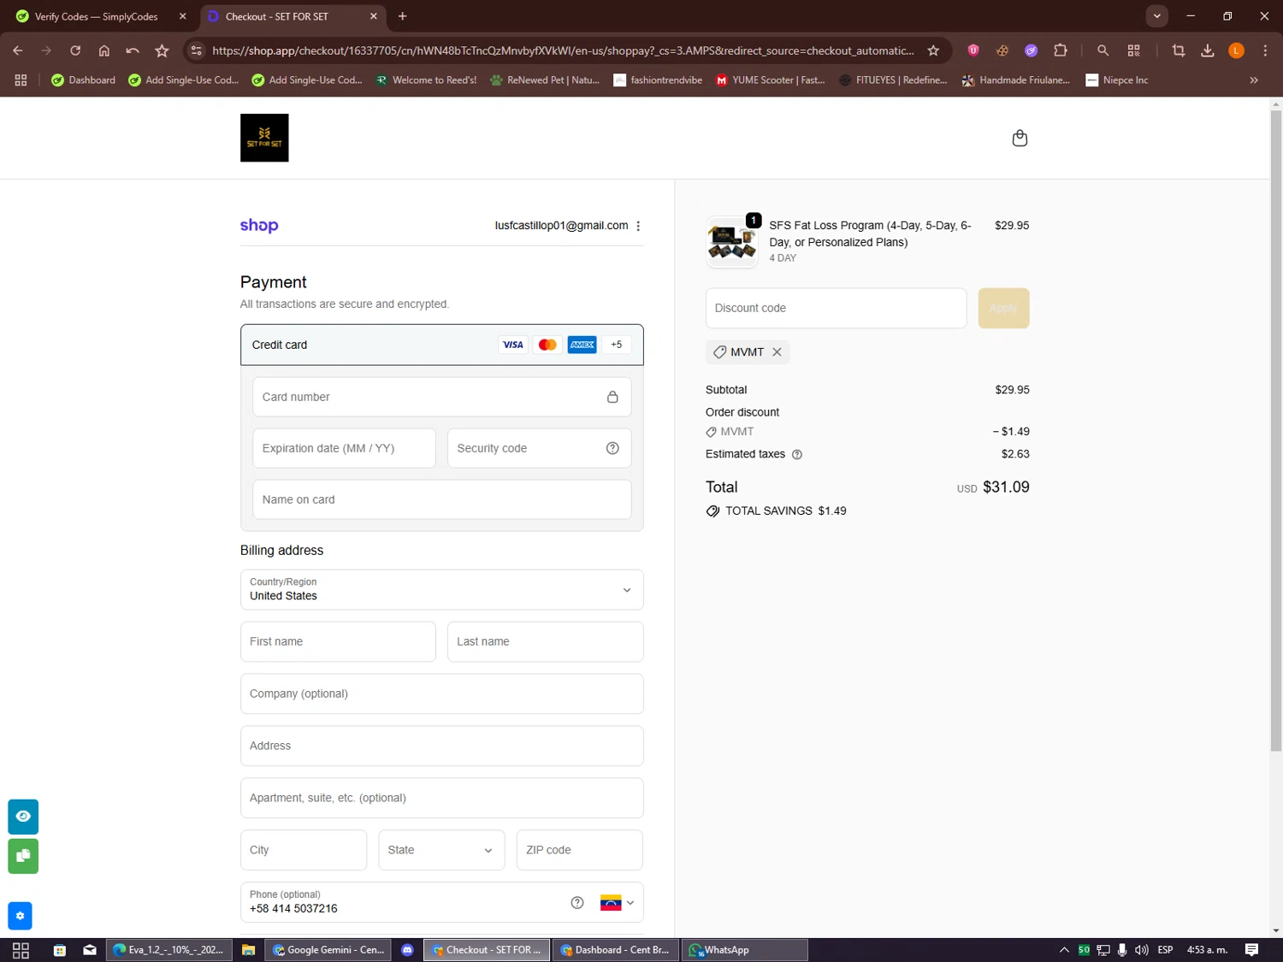The width and height of the screenshot is (1283, 962).
Task: Click the Address field
Action: (x=441, y=746)
